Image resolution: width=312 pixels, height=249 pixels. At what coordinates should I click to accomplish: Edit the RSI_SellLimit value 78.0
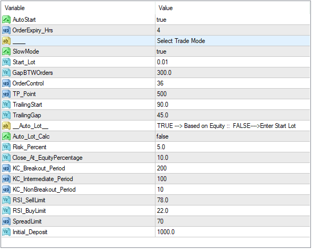tap(232, 200)
